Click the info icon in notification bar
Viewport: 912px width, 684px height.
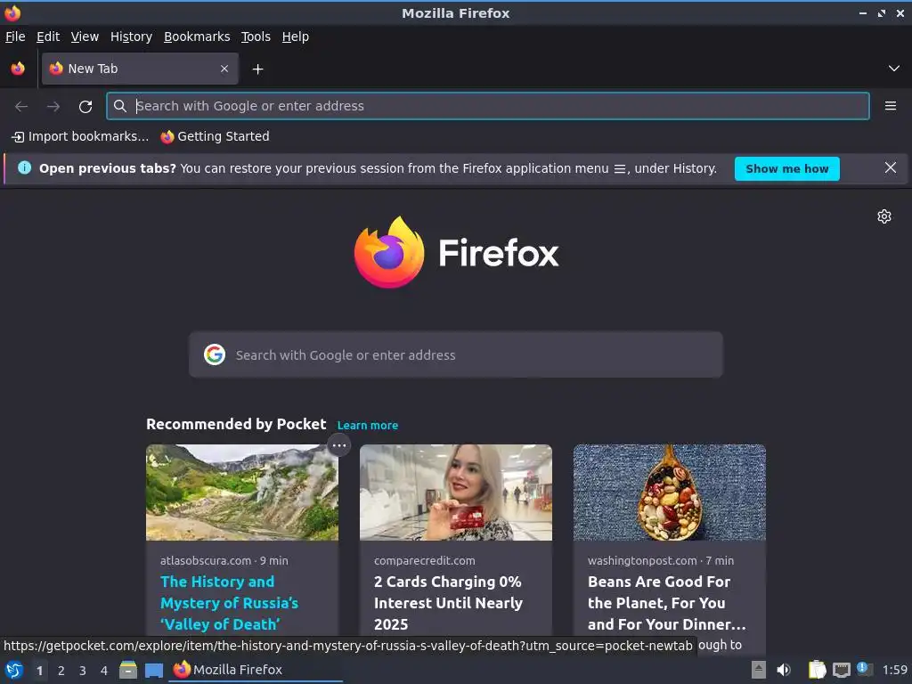tap(24, 168)
